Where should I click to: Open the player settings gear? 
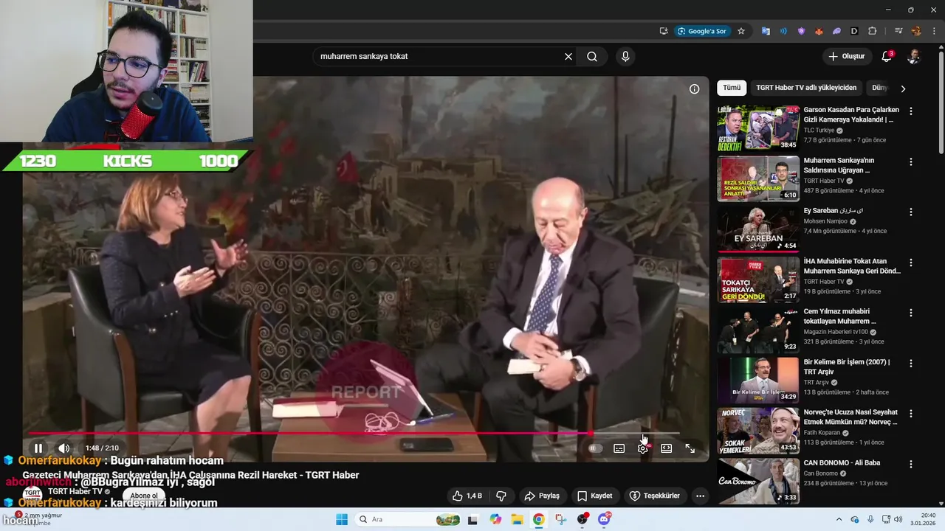point(643,448)
